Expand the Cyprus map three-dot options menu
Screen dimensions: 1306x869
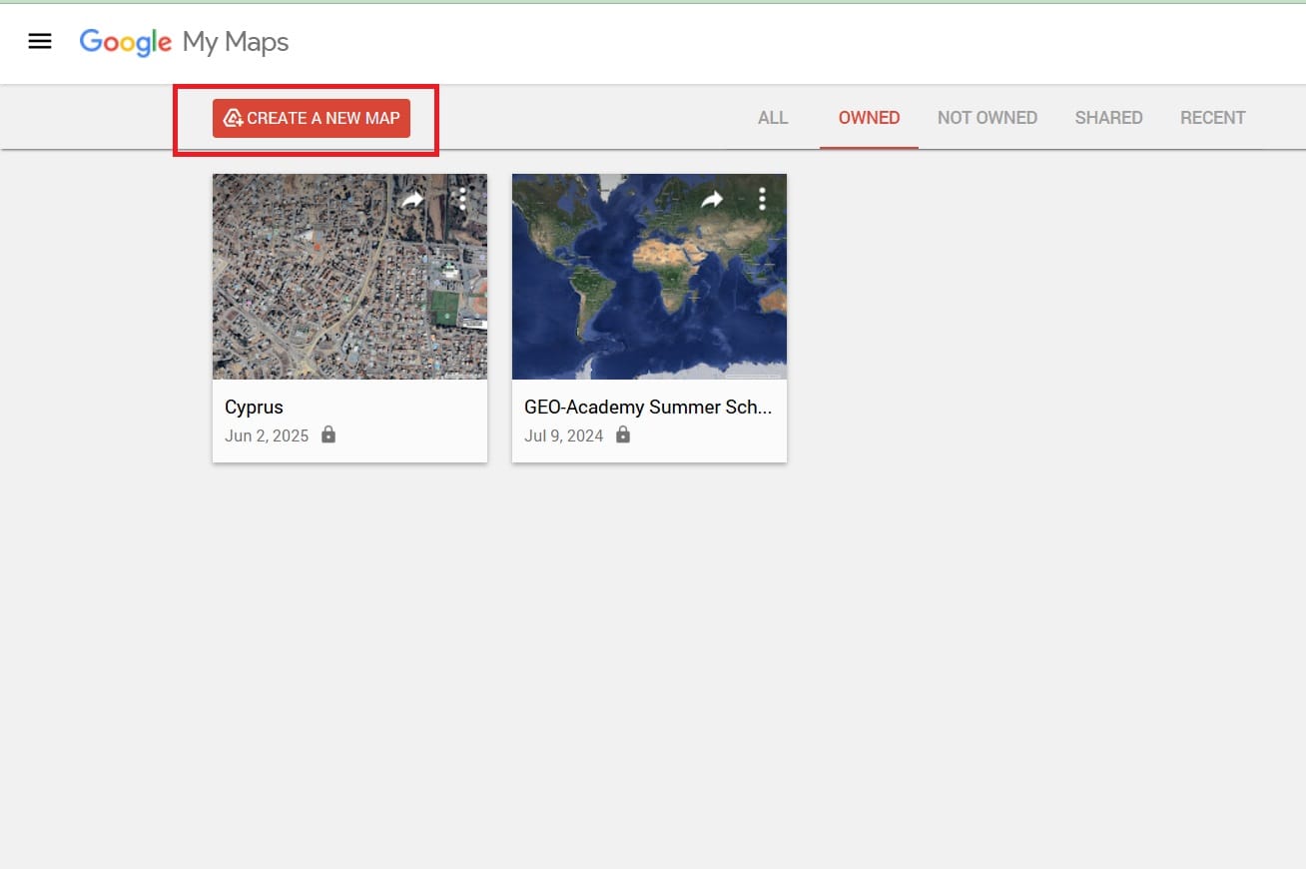[462, 199]
